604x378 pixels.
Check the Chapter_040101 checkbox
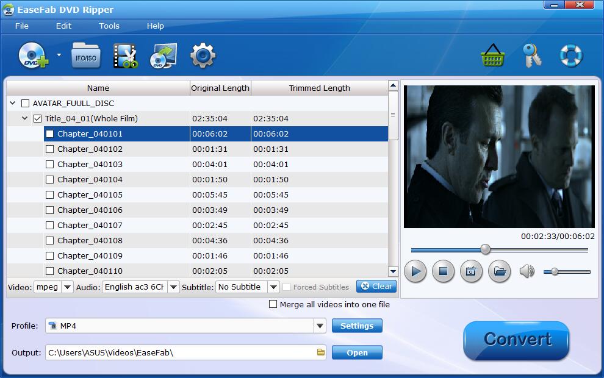pos(49,134)
